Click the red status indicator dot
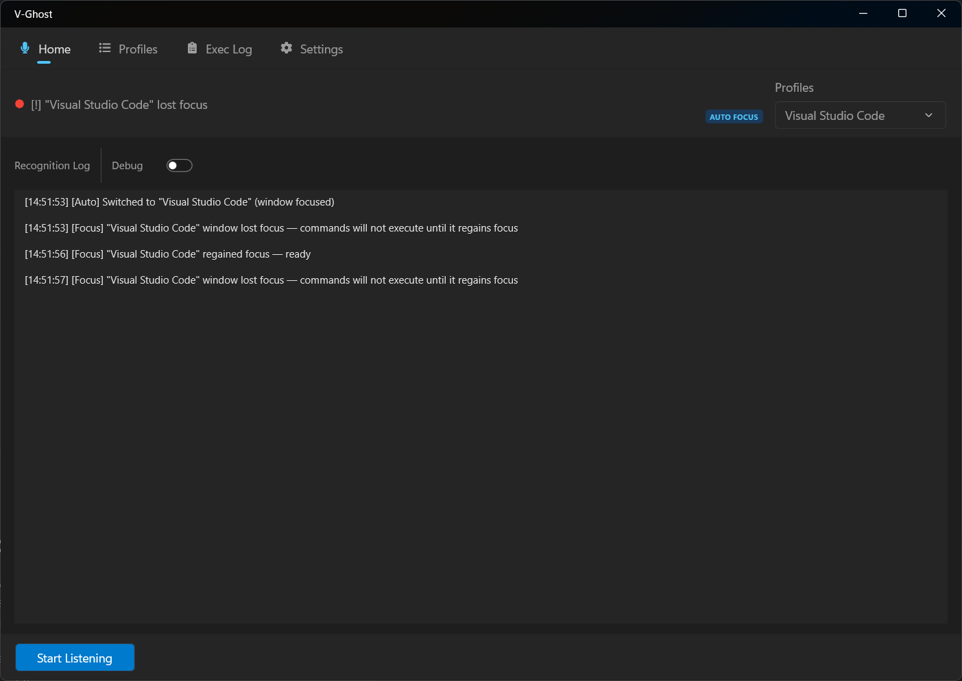Viewport: 962px width, 681px height. coord(20,104)
